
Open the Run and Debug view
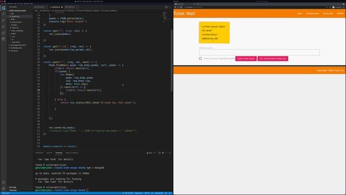4,27
